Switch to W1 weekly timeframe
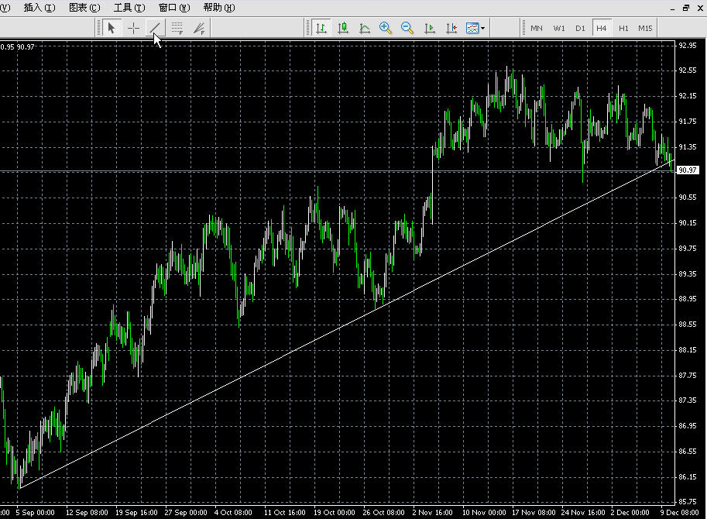Screen dimensions: 707x519 [x=559, y=28]
